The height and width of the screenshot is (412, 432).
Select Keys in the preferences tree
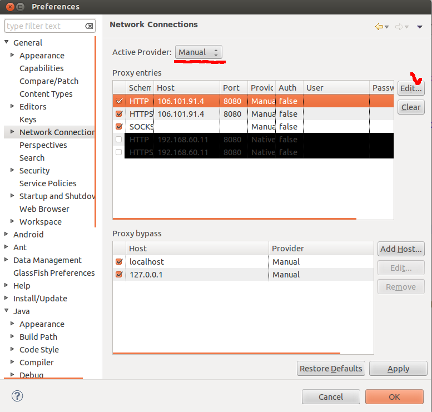pos(28,120)
